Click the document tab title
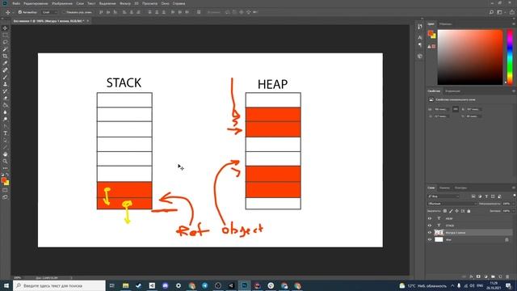The image size is (517, 291). (x=48, y=21)
